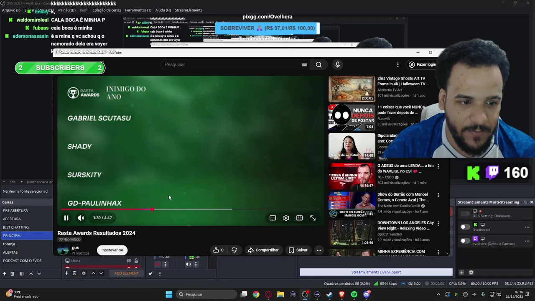Save video with Salvar button
535x301 pixels.
pyautogui.click(x=298, y=250)
